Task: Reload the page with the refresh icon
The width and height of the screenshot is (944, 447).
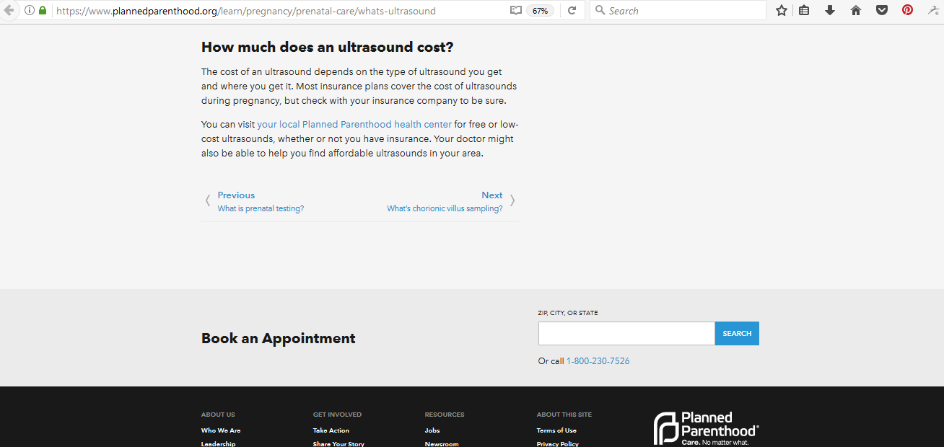Action: [x=572, y=10]
